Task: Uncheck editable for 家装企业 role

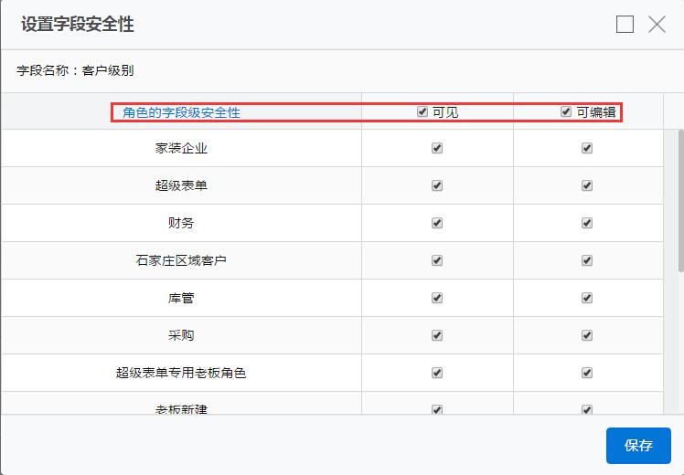Action: [587, 148]
